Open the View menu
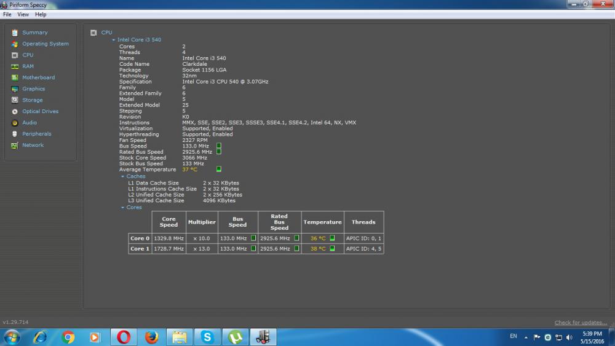Image resolution: width=615 pixels, height=346 pixels. coord(23,14)
